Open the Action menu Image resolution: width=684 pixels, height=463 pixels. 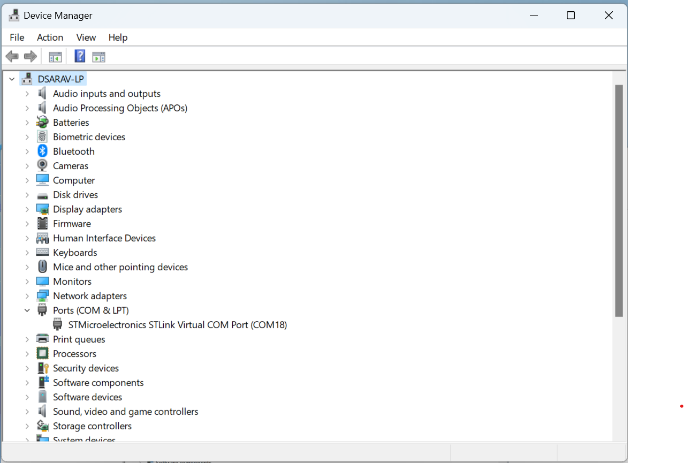[x=50, y=37]
